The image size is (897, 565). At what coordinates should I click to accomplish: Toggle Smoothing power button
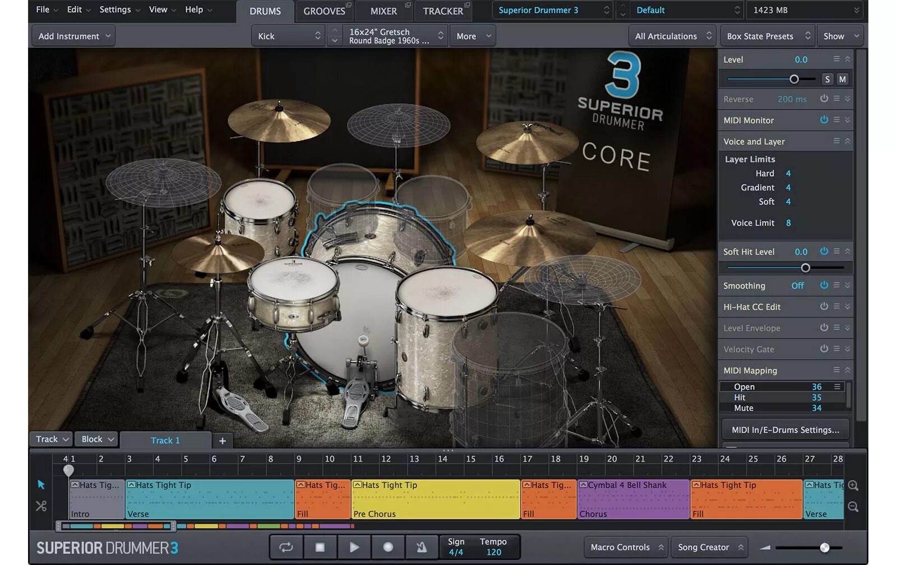click(x=824, y=285)
